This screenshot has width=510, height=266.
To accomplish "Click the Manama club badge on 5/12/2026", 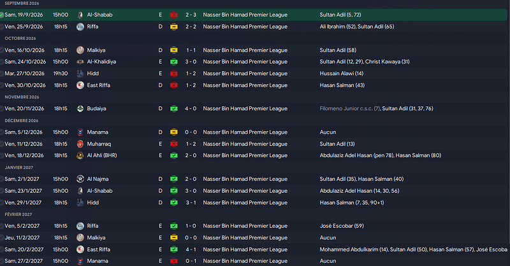I will (x=80, y=132).
